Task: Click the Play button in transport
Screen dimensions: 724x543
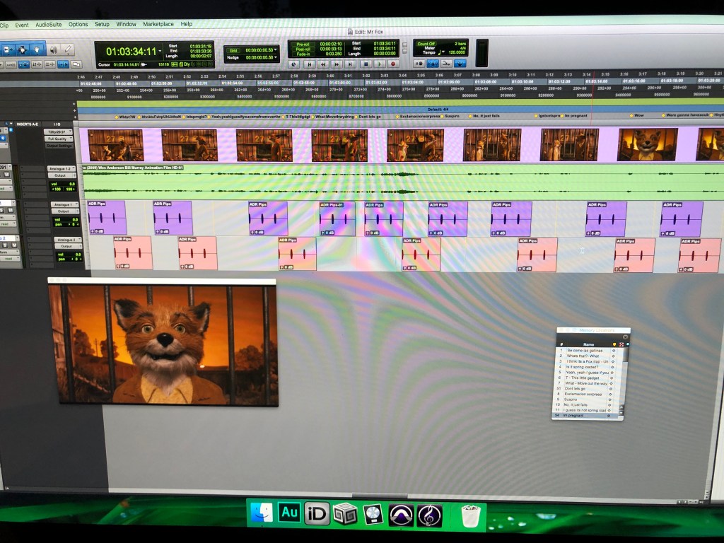Action: [379, 64]
